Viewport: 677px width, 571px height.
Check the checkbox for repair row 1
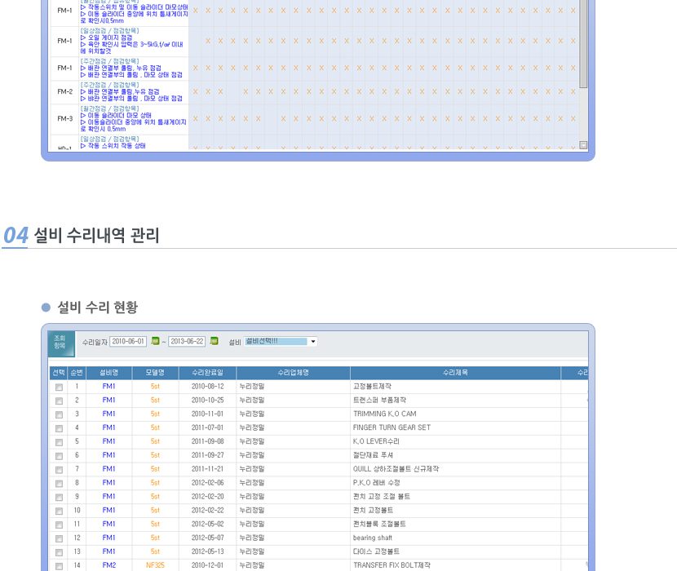59,387
